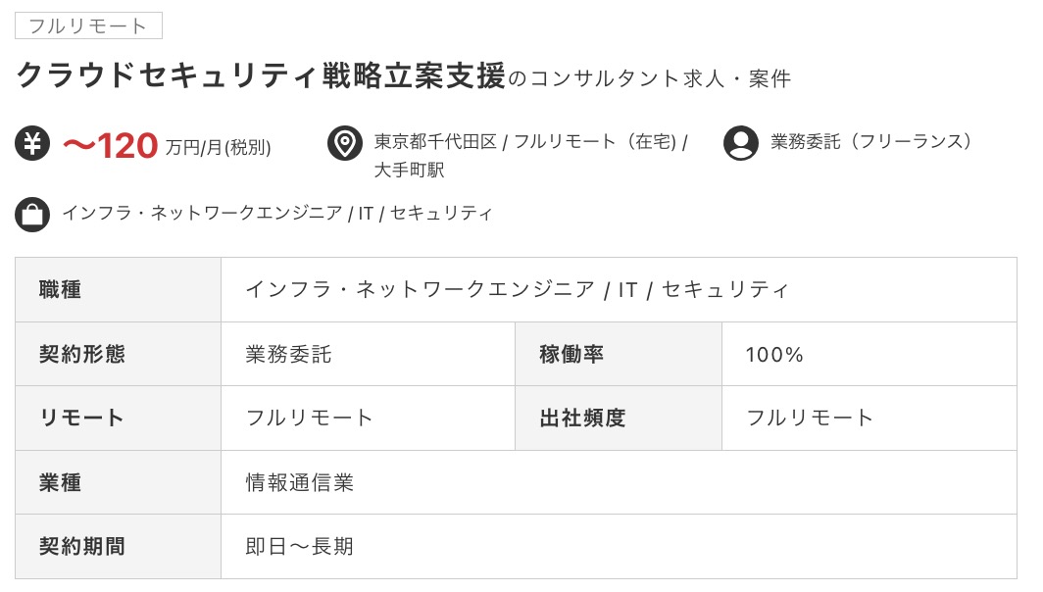Click the briefcase job category icon
This screenshot has width=1043, height=592.
[32, 214]
